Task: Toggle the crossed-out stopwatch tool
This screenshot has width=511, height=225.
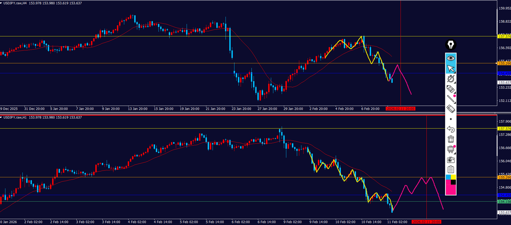Action: click(451, 79)
